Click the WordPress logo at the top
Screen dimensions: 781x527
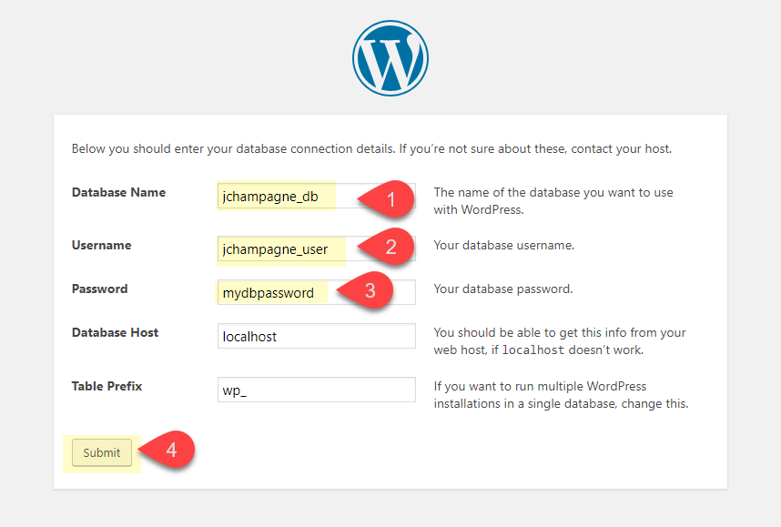tap(390, 57)
